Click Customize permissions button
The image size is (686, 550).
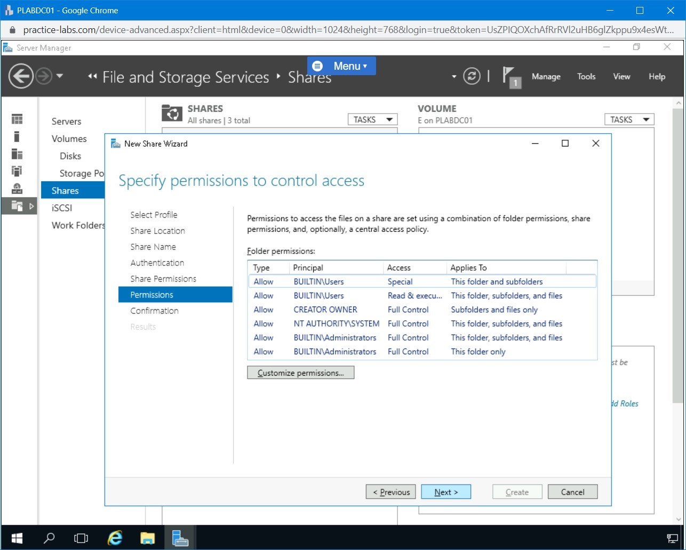(x=301, y=373)
